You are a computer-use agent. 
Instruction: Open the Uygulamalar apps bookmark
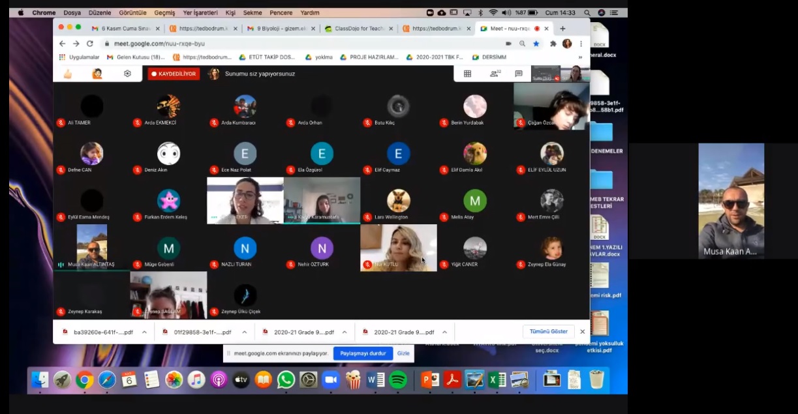click(x=79, y=57)
